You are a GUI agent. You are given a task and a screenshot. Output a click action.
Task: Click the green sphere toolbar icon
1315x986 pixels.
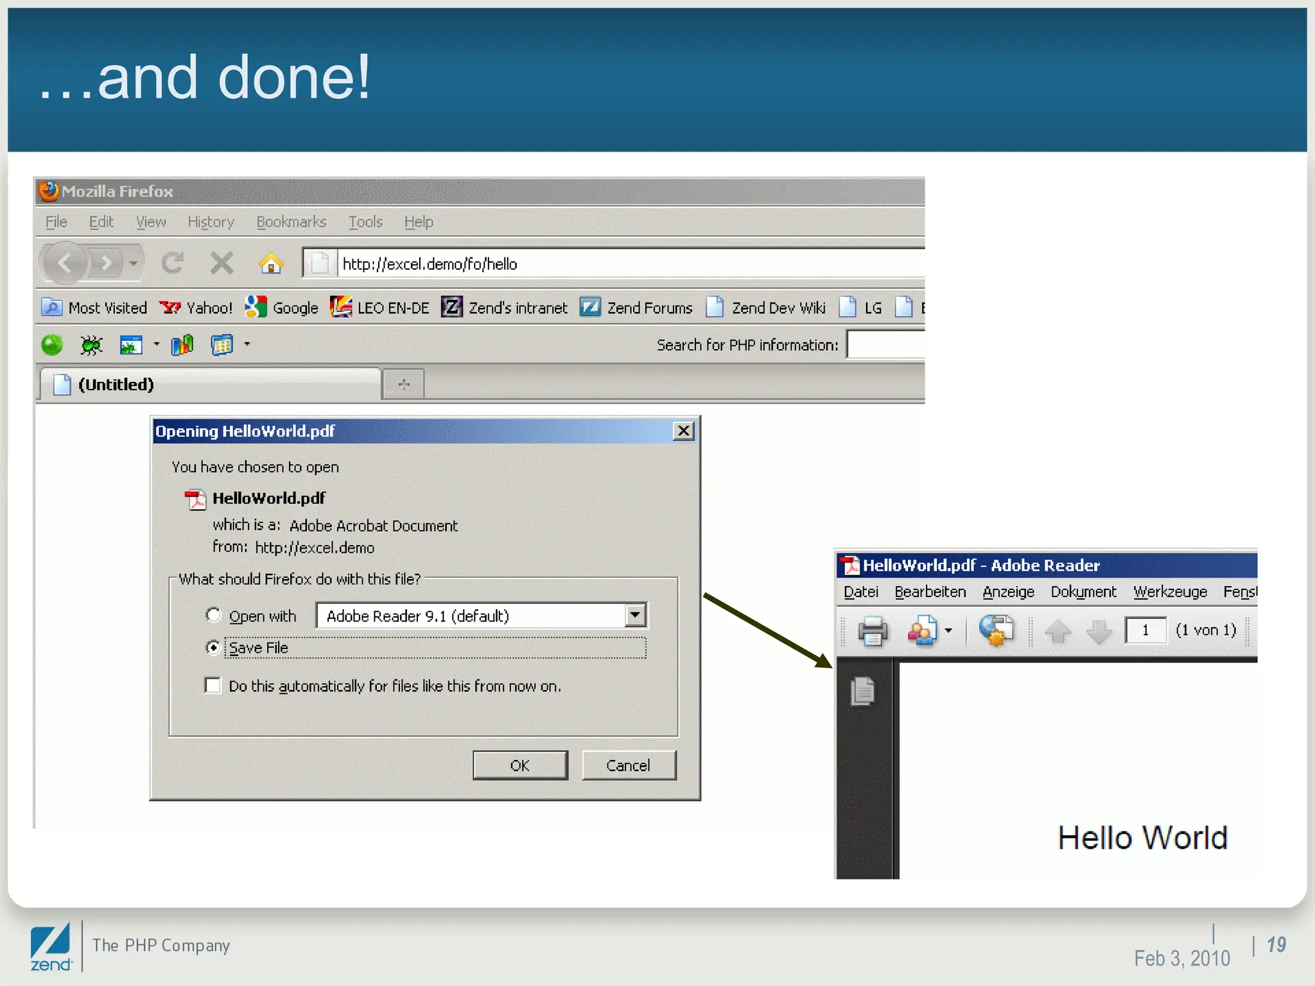[52, 345]
